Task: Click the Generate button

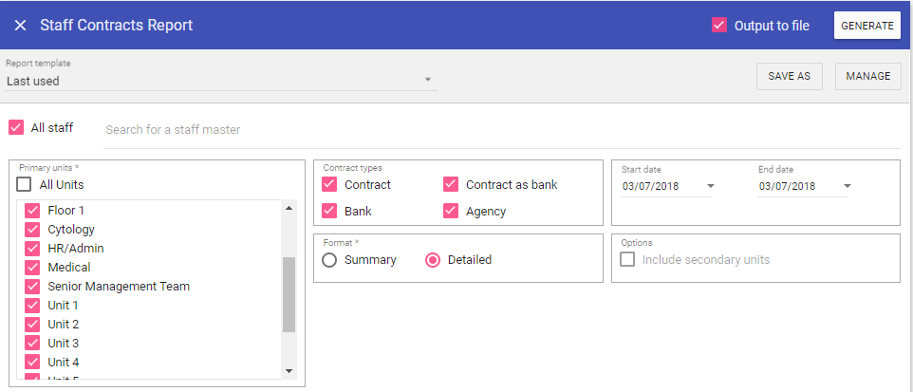Action: pos(866,26)
